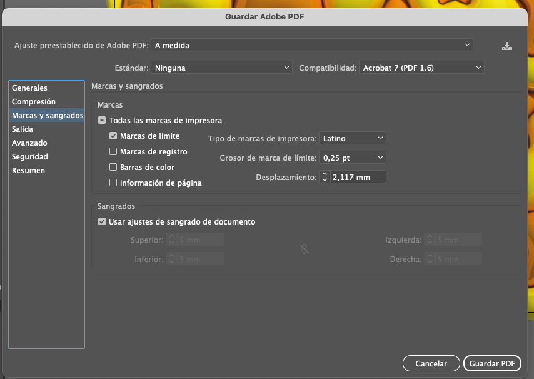Enable Marcas de registro checkbox
The width and height of the screenshot is (534, 379).
coord(113,152)
